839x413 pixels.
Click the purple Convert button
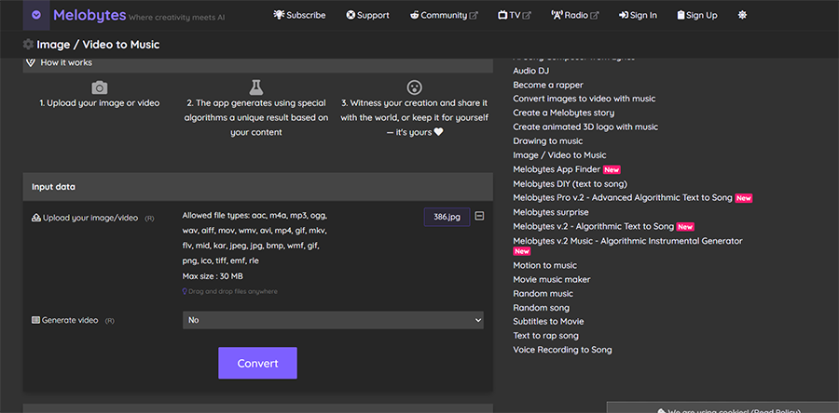pos(257,364)
